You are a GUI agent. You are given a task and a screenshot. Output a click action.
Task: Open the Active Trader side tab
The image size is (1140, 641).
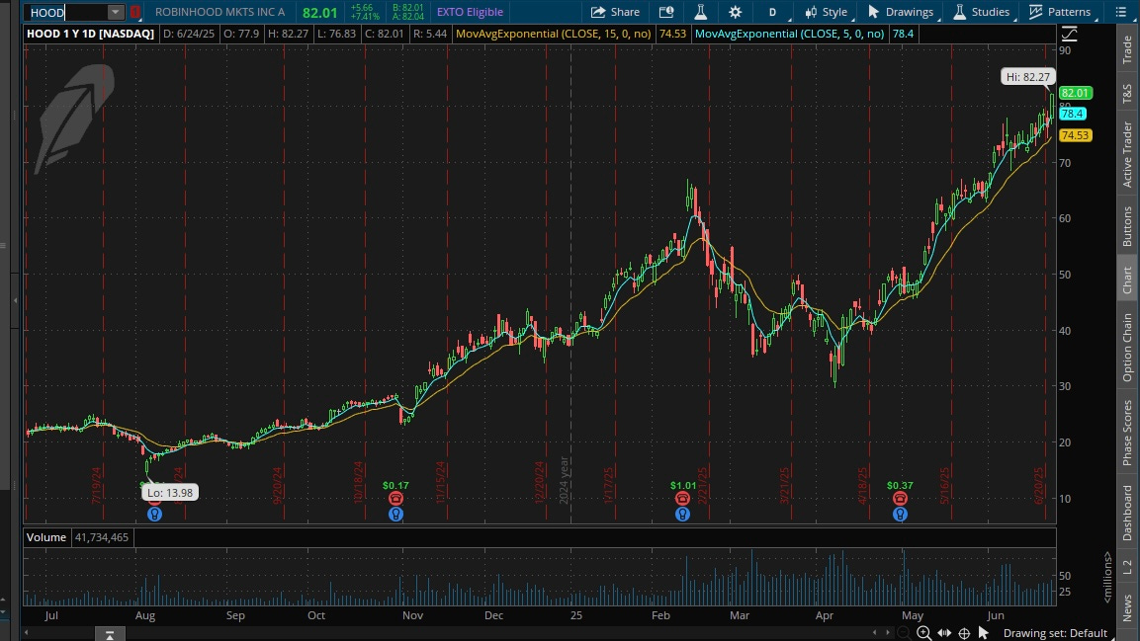coord(1127,154)
